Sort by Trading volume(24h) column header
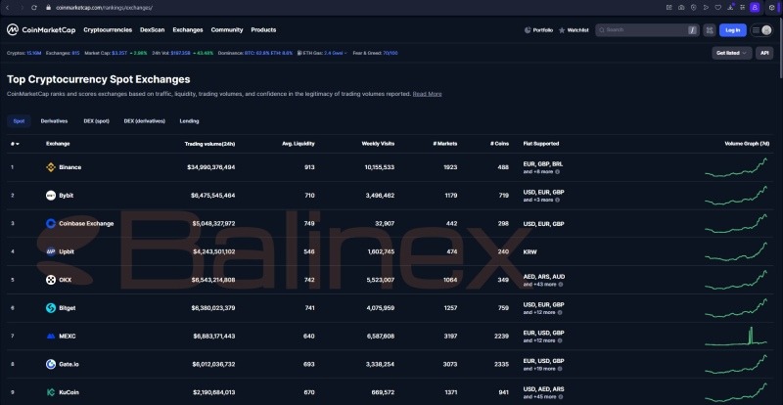783x405 pixels. point(209,144)
